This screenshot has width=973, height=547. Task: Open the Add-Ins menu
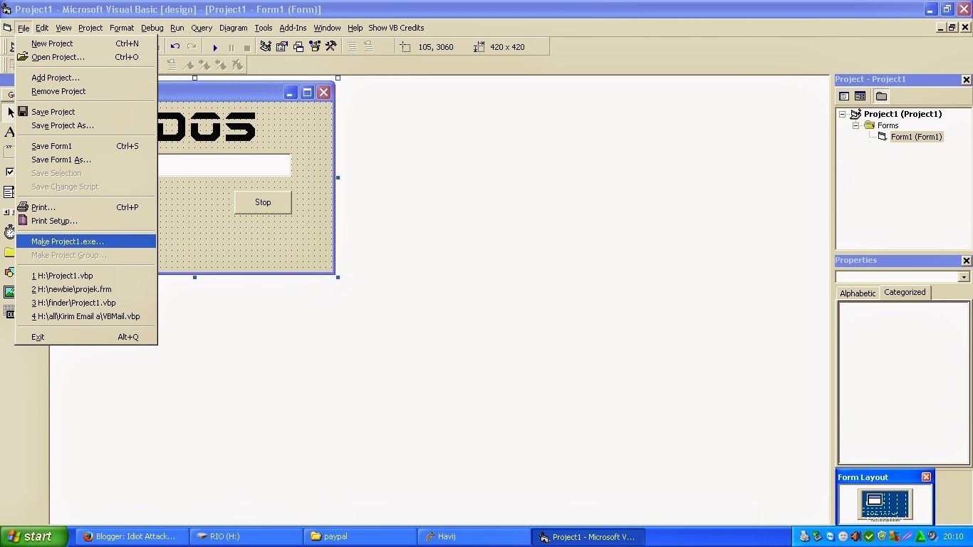[x=293, y=28]
